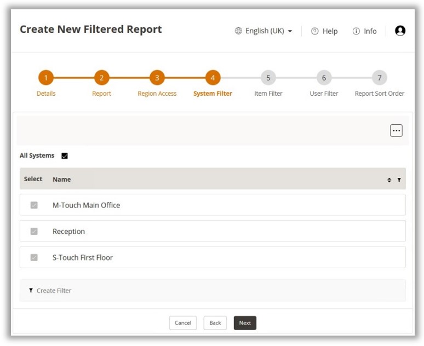This screenshot has height=346, width=424.
Task: Open the three-dot more options menu
Action: [396, 130]
